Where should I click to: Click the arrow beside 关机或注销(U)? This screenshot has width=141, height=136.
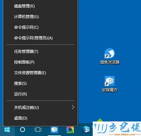73,107
